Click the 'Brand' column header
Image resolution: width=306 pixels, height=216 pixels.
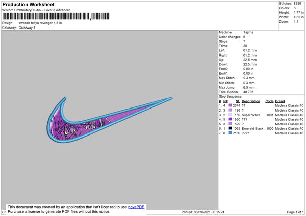click(x=280, y=101)
